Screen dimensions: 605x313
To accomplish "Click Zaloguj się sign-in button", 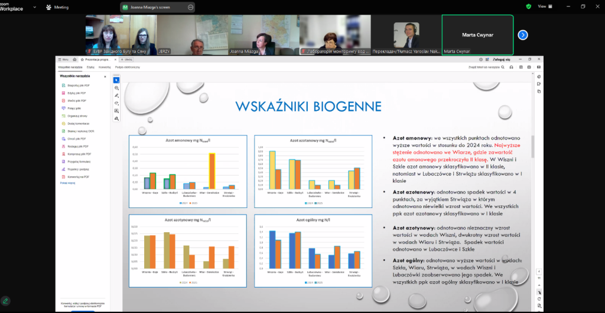I will [x=501, y=60].
